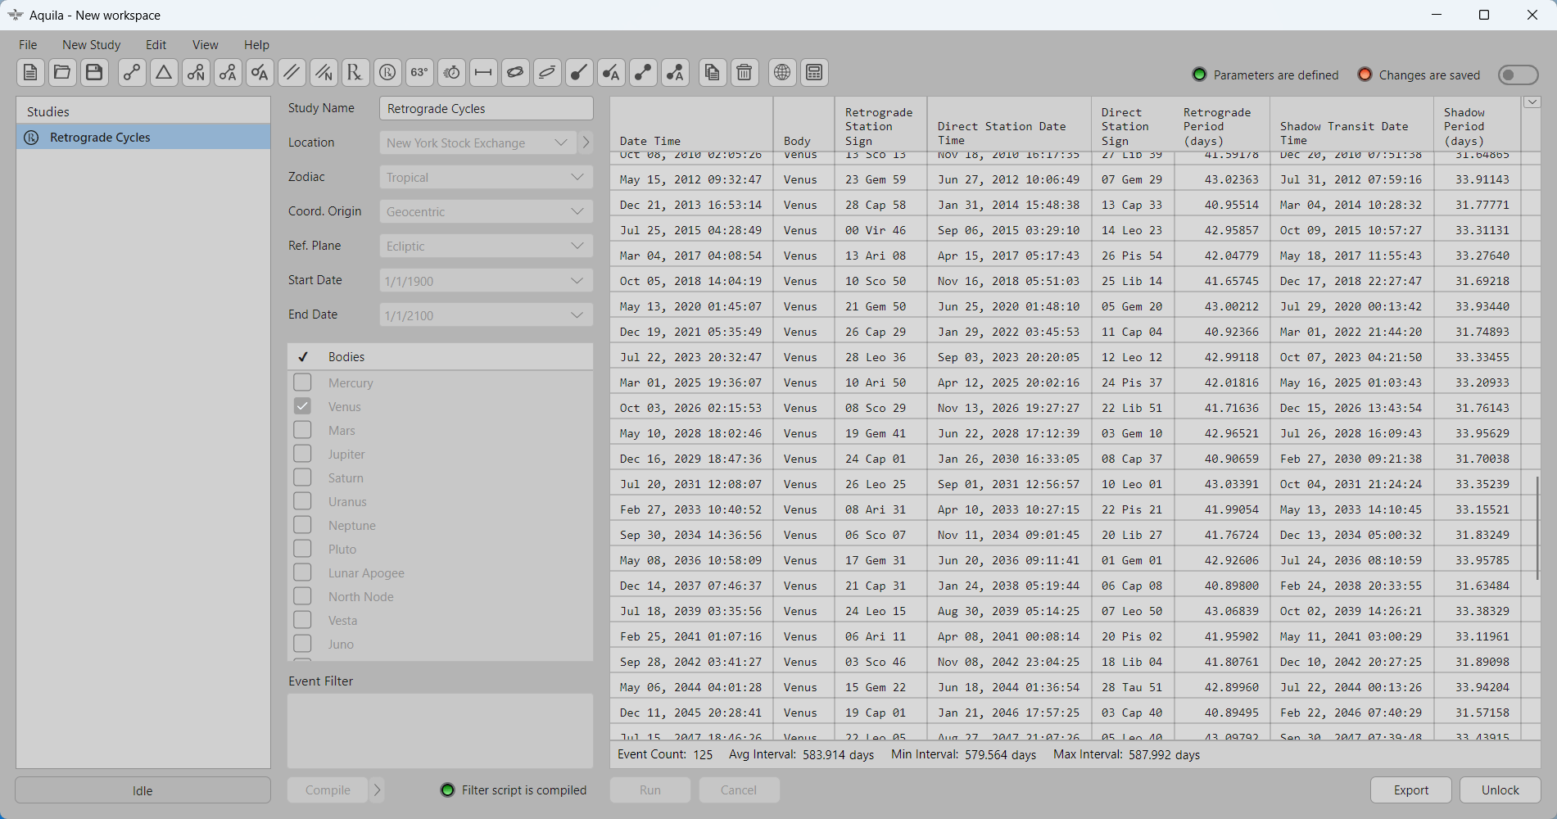The width and height of the screenshot is (1557, 819).
Task: Open the Location dropdown showing New York Stock Exchange
Action: [x=478, y=143]
